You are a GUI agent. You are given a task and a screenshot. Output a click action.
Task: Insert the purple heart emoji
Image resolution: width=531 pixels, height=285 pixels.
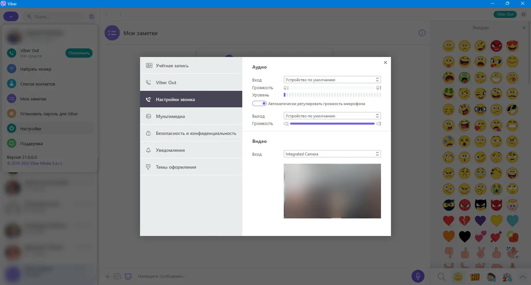click(x=480, y=221)
